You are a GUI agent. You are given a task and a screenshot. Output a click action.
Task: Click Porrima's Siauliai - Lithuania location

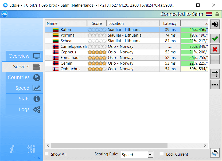[124, 35]
